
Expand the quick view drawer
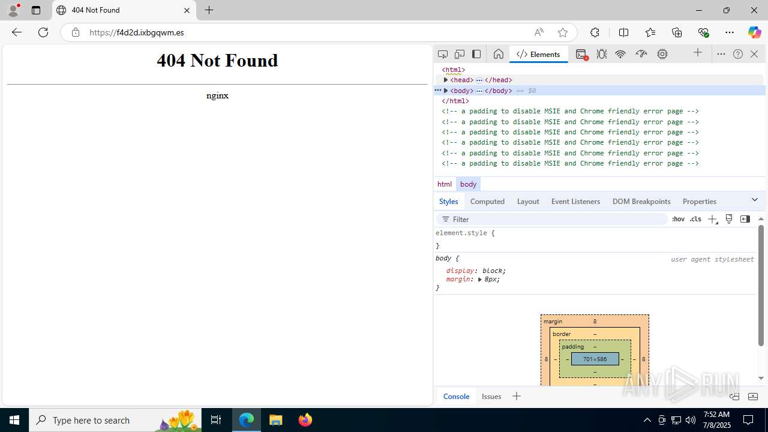pyautogui.click(x=753, y=396)
